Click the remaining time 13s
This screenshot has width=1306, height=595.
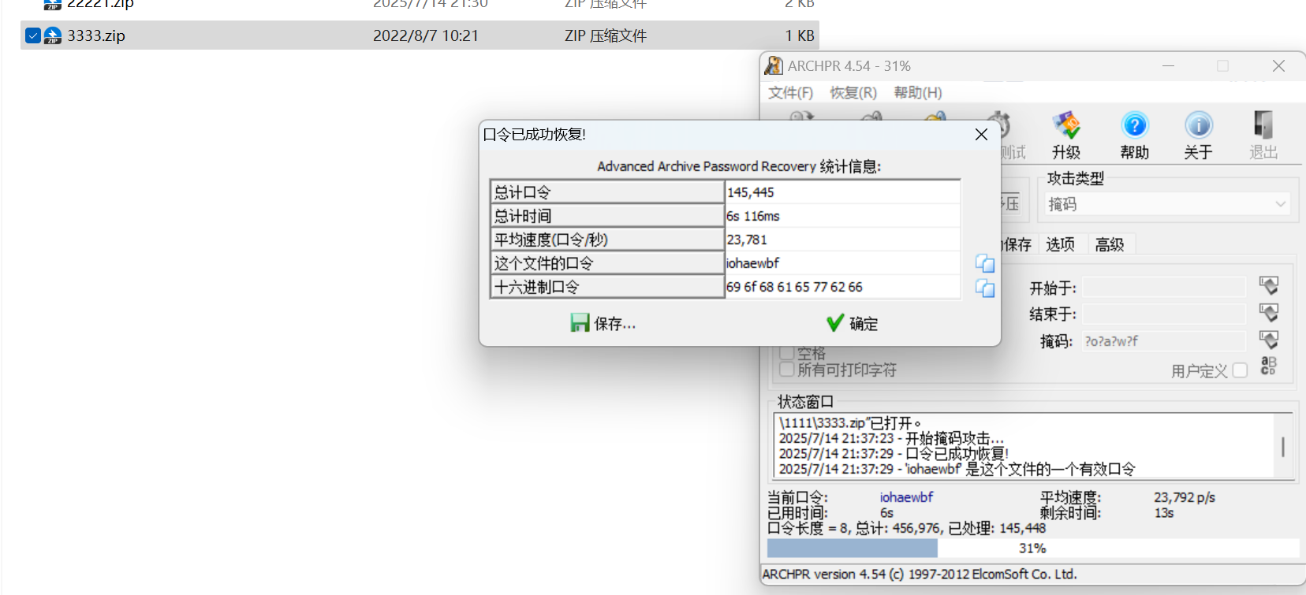(x=1164, y=513)
